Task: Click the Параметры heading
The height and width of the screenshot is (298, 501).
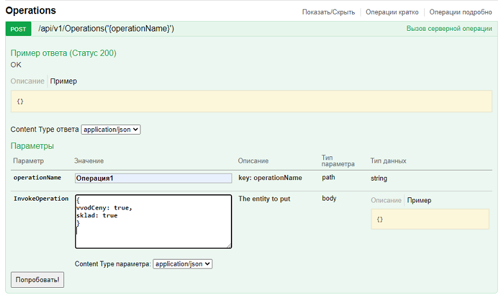Action: pyautogui.click(x=32, y=146)
